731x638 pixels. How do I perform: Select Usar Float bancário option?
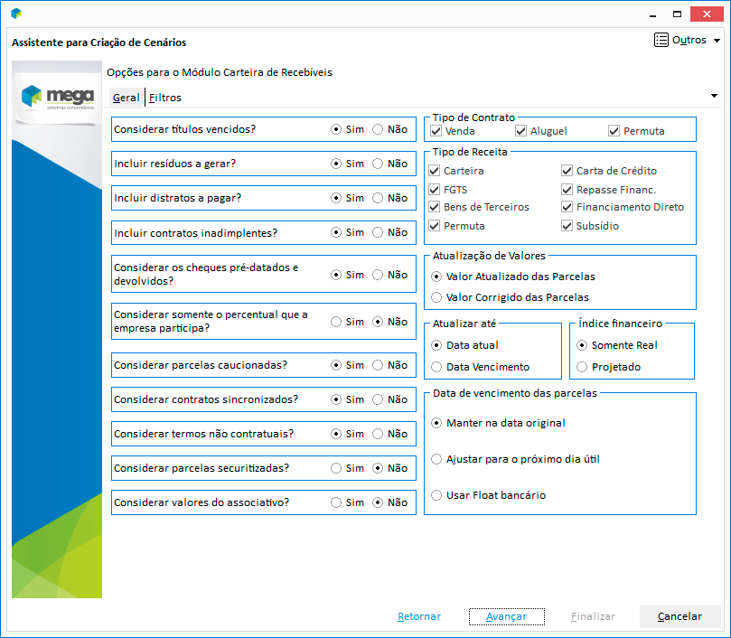coord(437,495)
